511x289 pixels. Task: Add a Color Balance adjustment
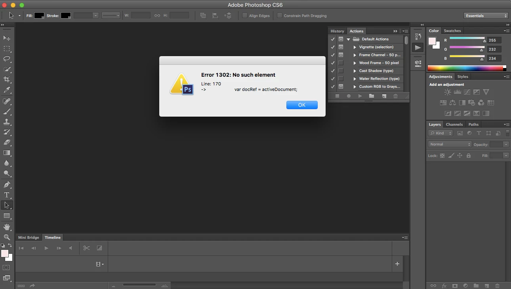coord(452,103)
